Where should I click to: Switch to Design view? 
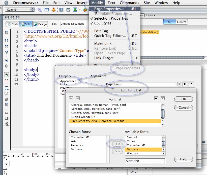[40, 24]
